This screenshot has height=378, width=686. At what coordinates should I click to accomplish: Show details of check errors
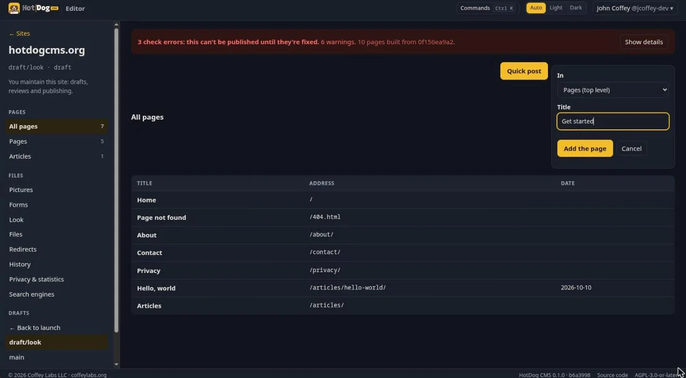(644, 42)
